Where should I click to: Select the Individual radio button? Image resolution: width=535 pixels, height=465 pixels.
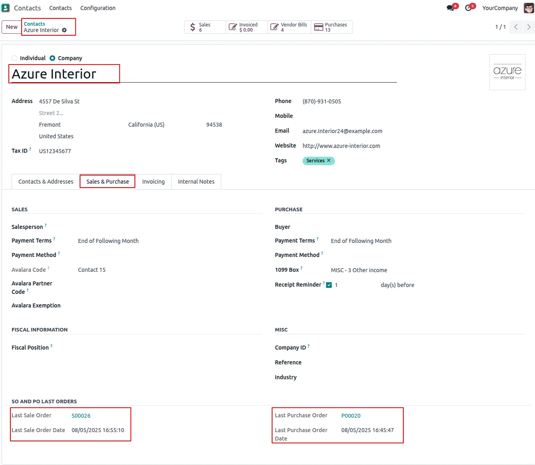(x=14, y=58)
